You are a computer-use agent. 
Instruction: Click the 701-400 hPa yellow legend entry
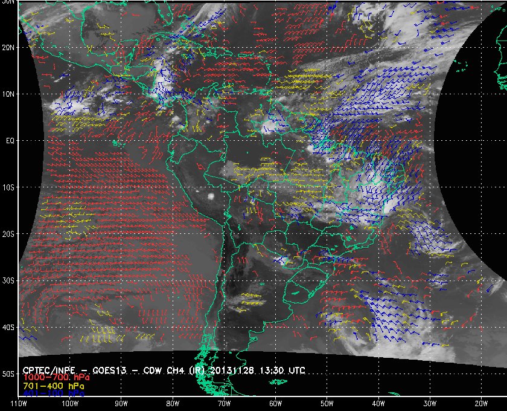click(54, 386)
